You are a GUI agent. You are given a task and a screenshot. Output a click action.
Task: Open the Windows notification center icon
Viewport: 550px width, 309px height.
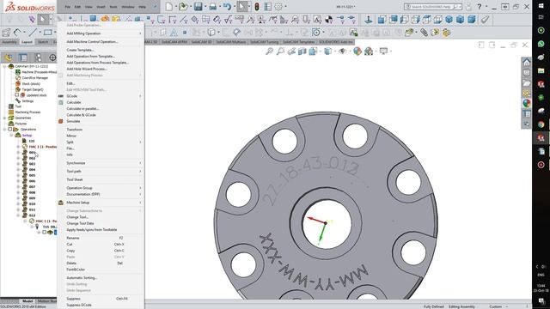pos(541,301)
